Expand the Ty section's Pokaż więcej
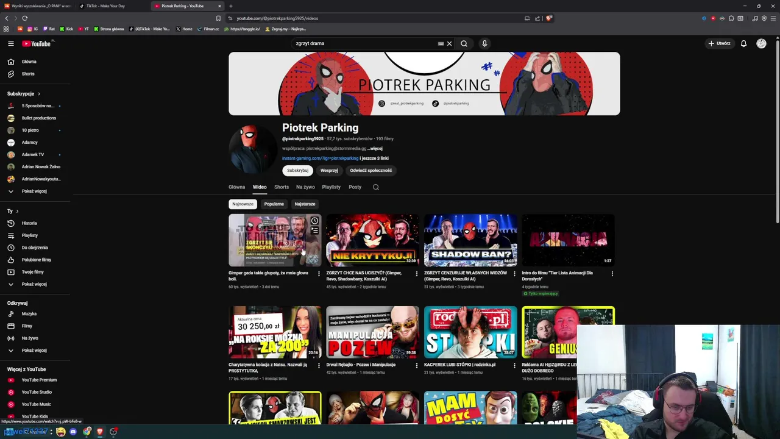The height and width of the screenshot is (439, 780). [x=35, y=284]
